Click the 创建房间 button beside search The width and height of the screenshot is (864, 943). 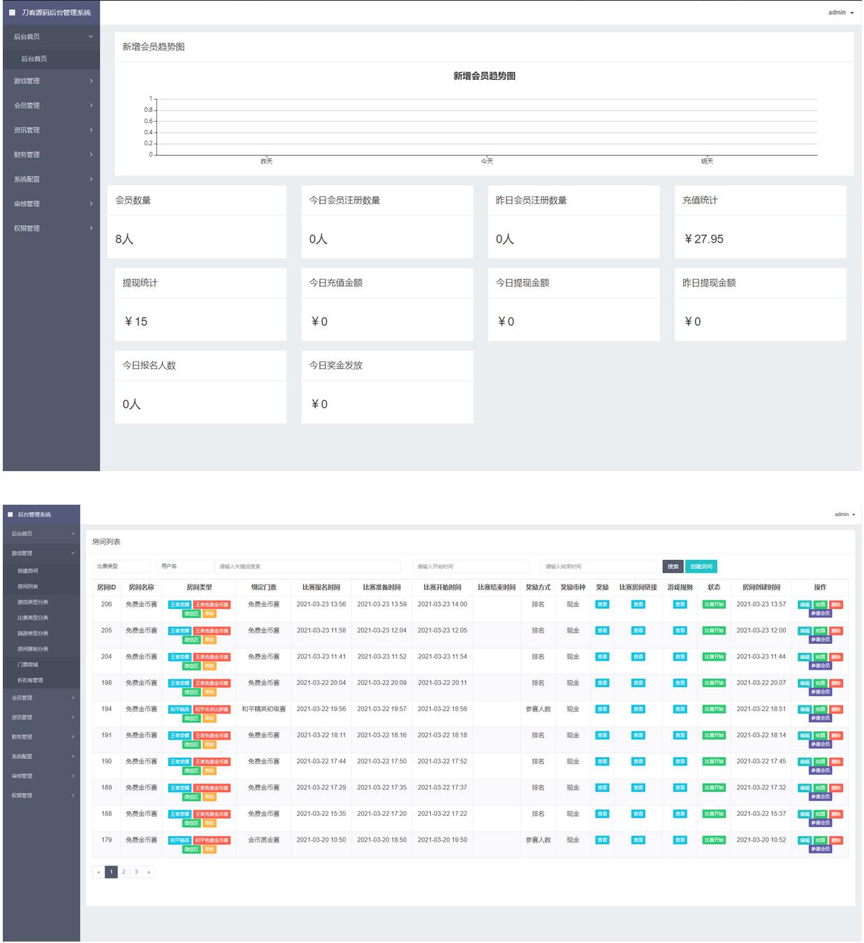(x=701, y=566)
